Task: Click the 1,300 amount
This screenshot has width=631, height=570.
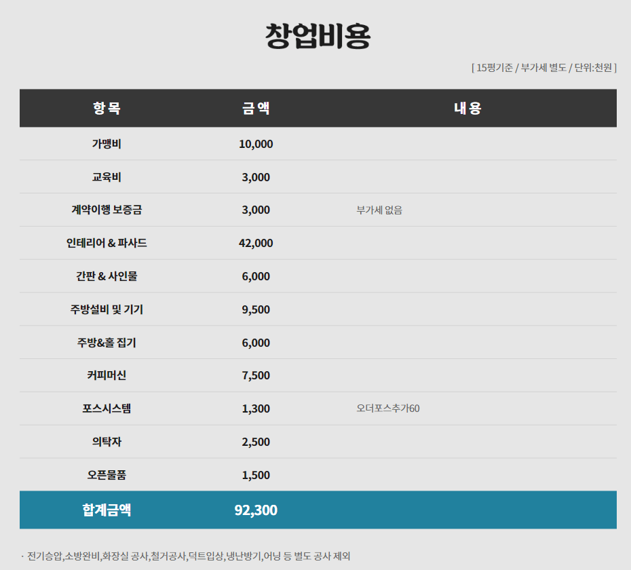Action: click(x=256, y=409)
